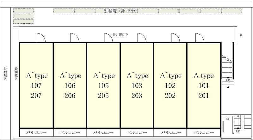
Task: Click the A' type label above 107
Action: [37, 76]
